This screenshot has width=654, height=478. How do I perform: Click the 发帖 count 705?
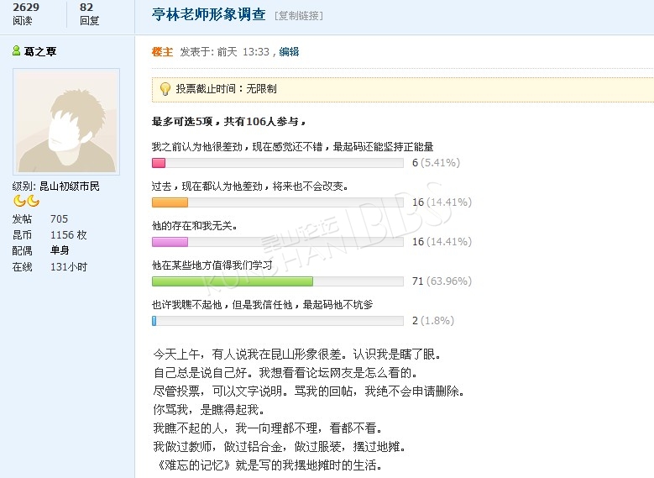click(x=59, y=218)
